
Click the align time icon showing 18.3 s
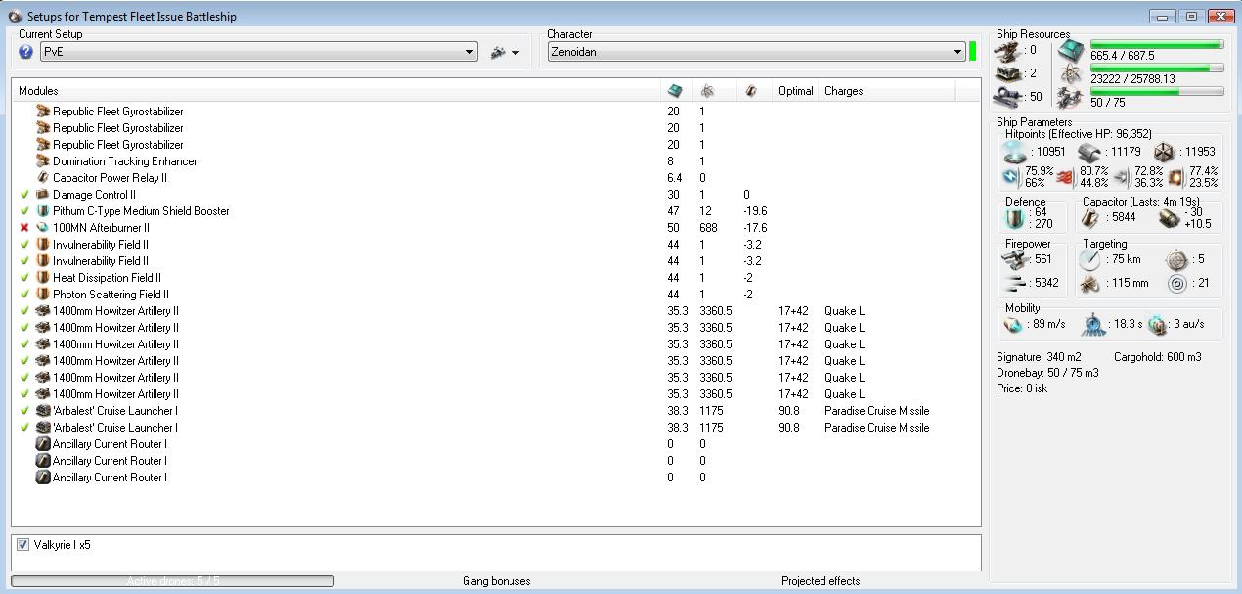coord(1094,324)
